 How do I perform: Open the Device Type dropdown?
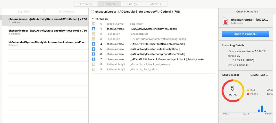point(259,75)
